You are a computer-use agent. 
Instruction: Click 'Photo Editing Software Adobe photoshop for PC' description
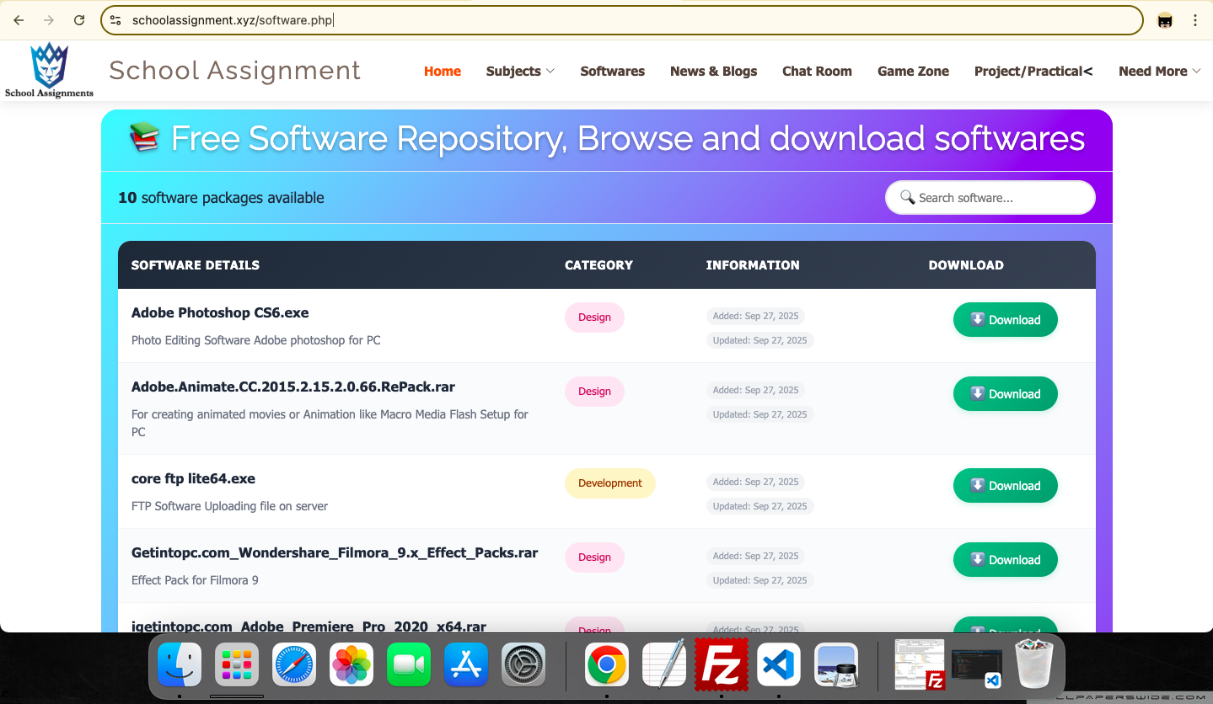click(x=256, y=340)
